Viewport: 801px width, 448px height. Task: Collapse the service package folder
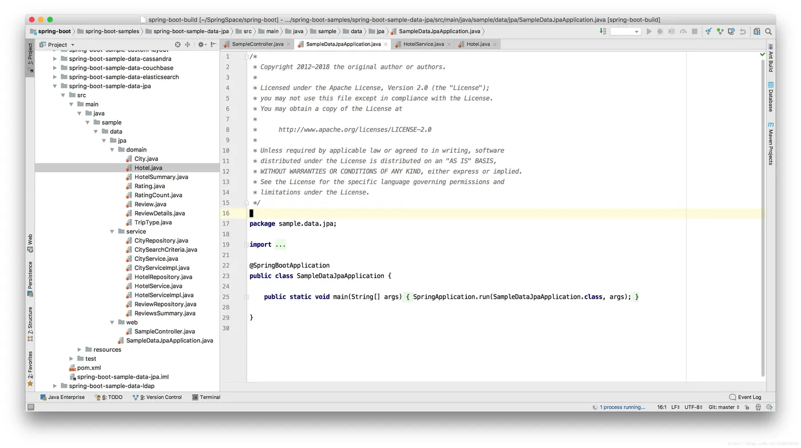pos(112,232)
